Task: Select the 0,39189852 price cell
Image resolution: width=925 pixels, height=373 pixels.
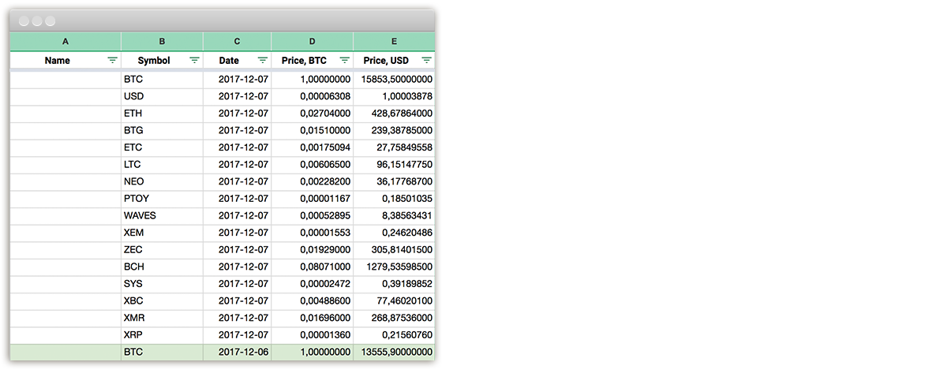Action: coord(394,284)
